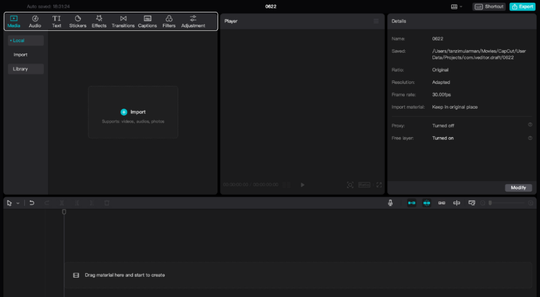Switch to the Audio tab
Viewport: 540px width, 297px height.
coord(35,21)
